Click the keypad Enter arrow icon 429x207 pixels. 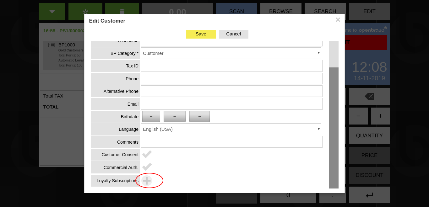(369, 195)
